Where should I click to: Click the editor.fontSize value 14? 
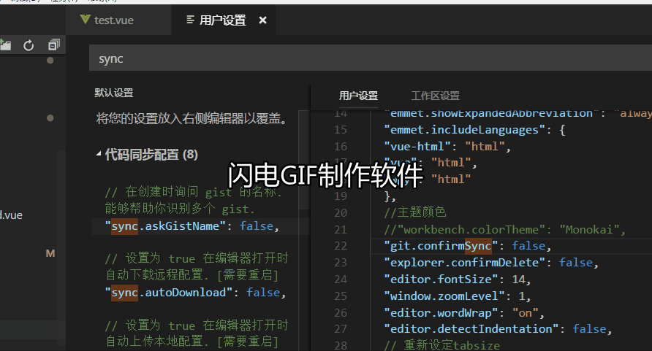tap(518, 279)
